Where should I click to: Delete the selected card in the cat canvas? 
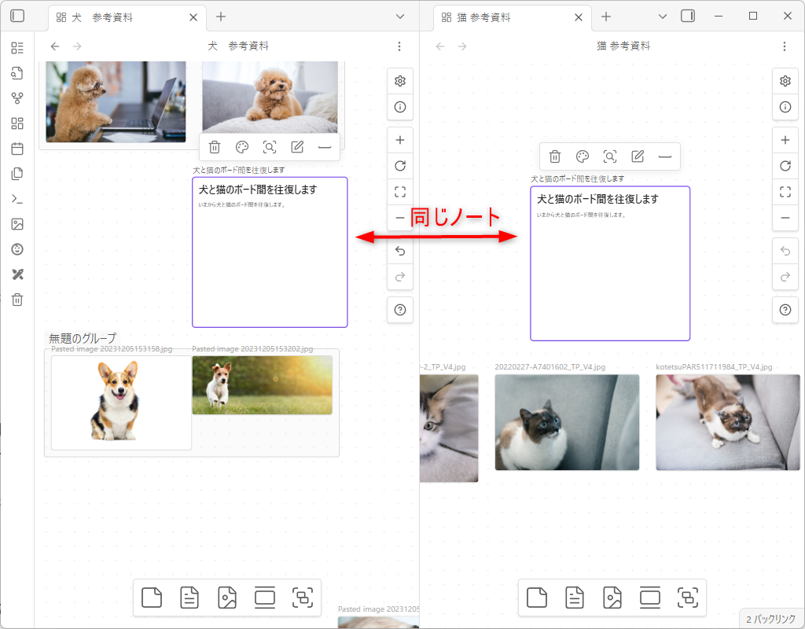click(x=555, y=156)
